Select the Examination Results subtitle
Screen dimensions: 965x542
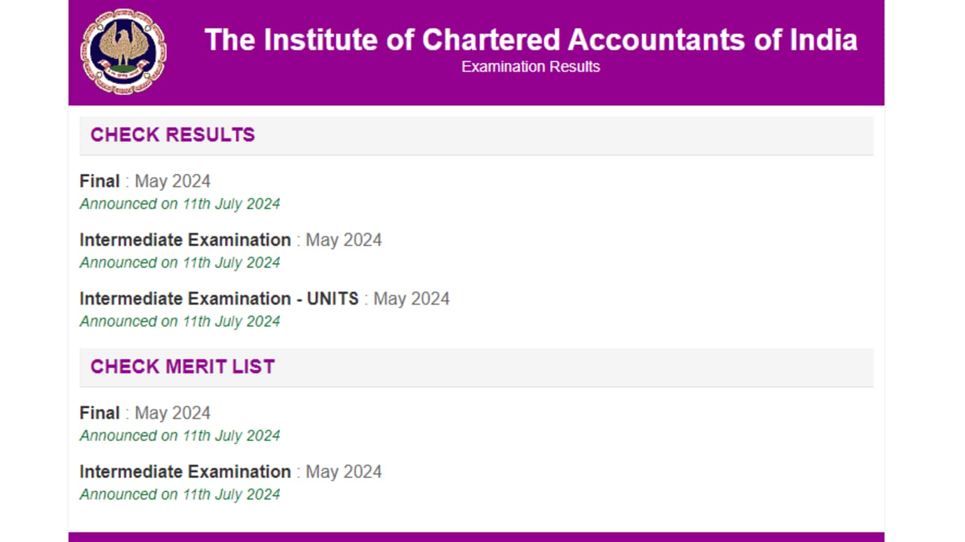tap(530, 67)
